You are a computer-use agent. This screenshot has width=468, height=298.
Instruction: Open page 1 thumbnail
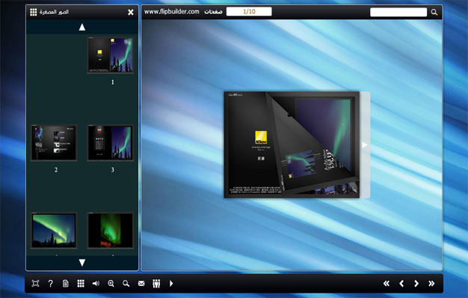(x=111, y=55)
